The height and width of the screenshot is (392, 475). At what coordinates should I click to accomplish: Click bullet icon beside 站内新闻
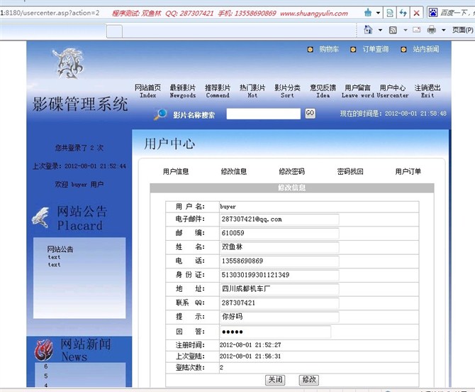pyautogui.click(x=403, y=50)
